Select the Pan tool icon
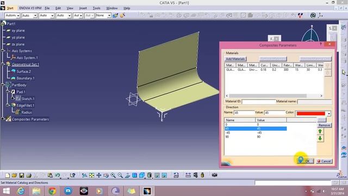The width and height of the screenshot is (348, 196). click(99, 175)
